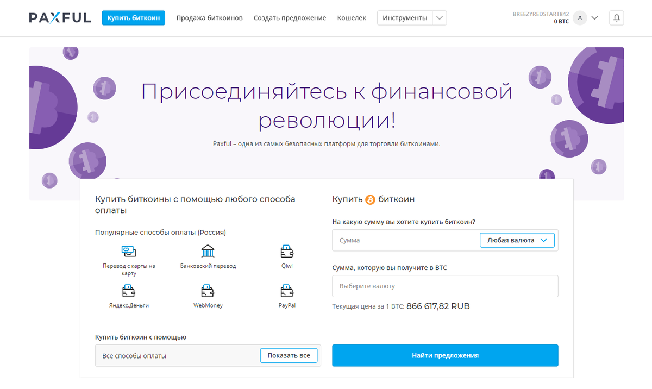Image resolution: width=652 pixels, height=389 pixels.
Task: Click the Найти предложения button
Action: pos(445,356)
